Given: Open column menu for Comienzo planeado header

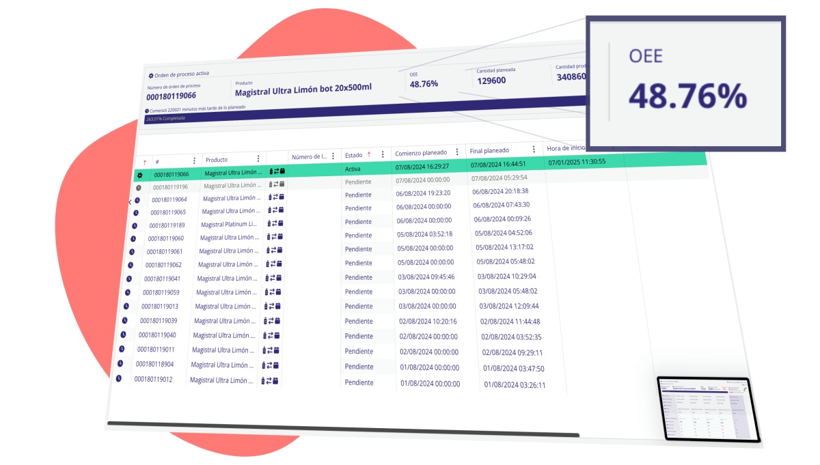Looking at the screenshot, I should [x=457, y=152].
